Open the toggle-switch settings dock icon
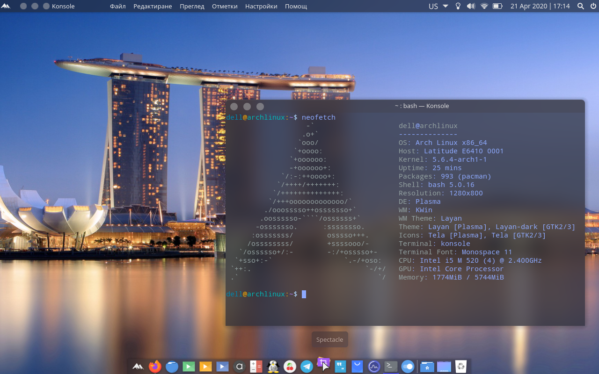The height and width of the screenshot is (374, 599). [408, 367]
